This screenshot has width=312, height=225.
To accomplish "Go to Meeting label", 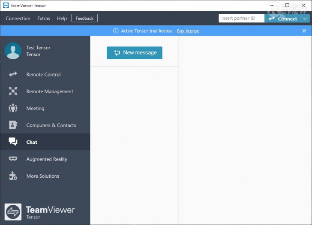I will click(x=36, y=108).
